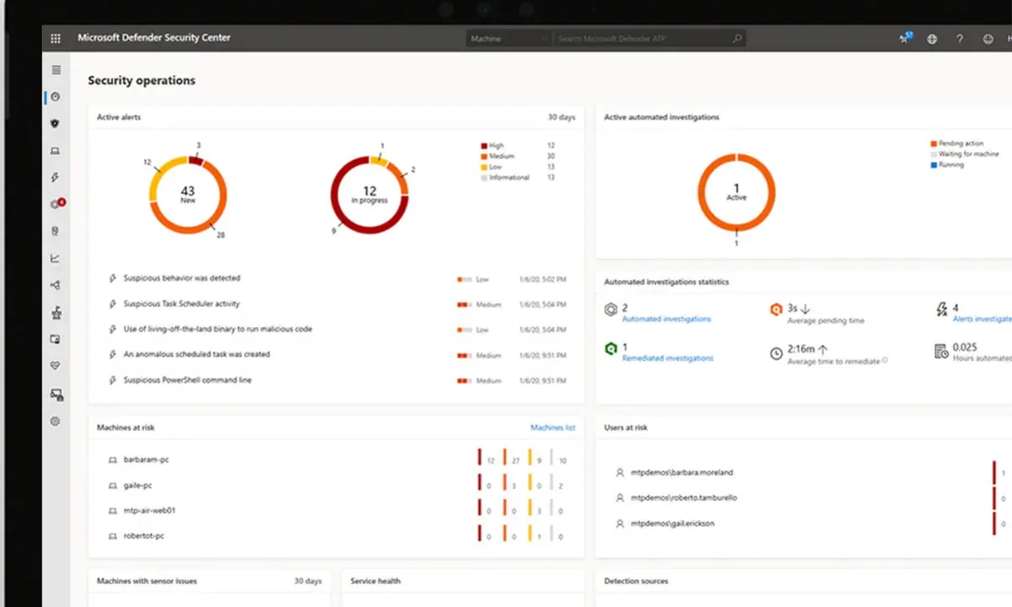1012x607 pixels.
Task: Click the Medium severity legend swatch
Action: (x=484, y=156)
